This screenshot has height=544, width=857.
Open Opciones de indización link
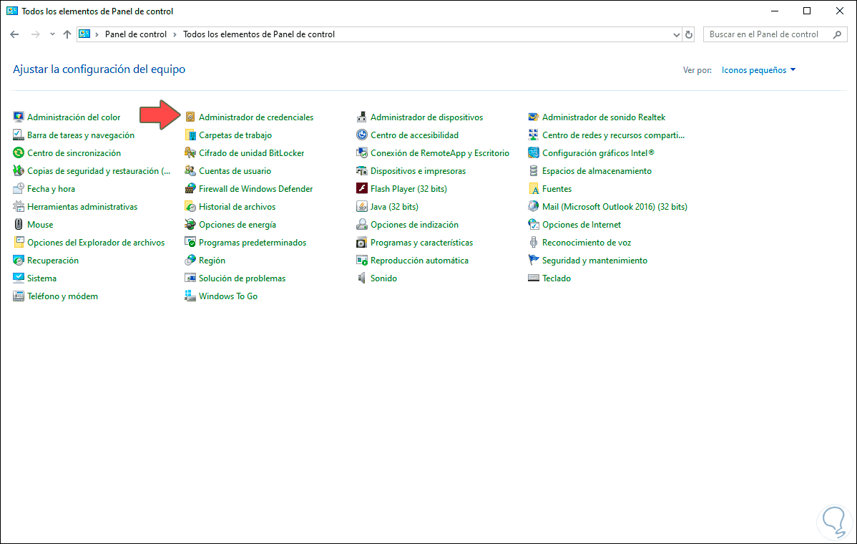coord(414,225)
